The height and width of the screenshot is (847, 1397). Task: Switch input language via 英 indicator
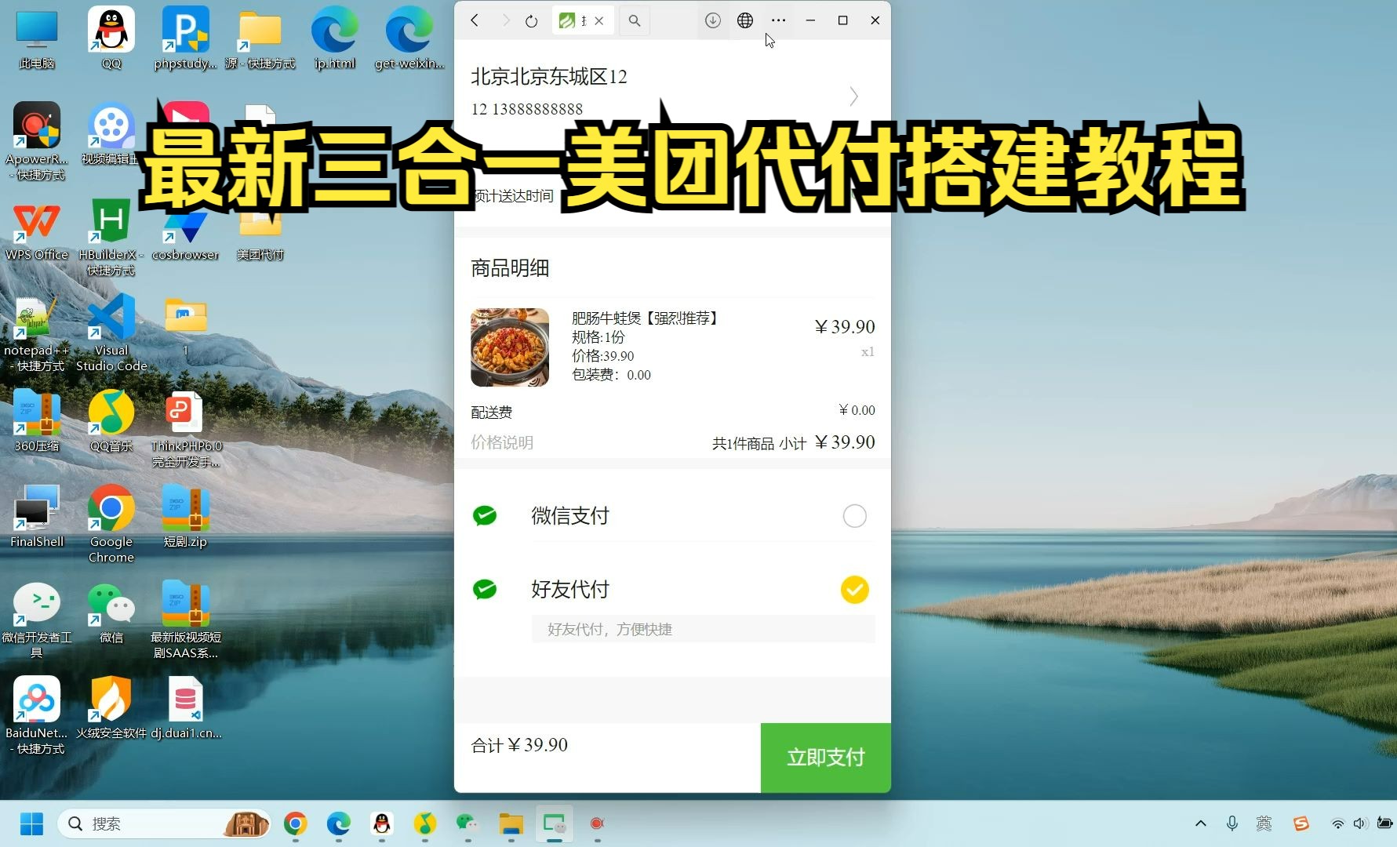pyautogui.click(x=1264, y=823)
